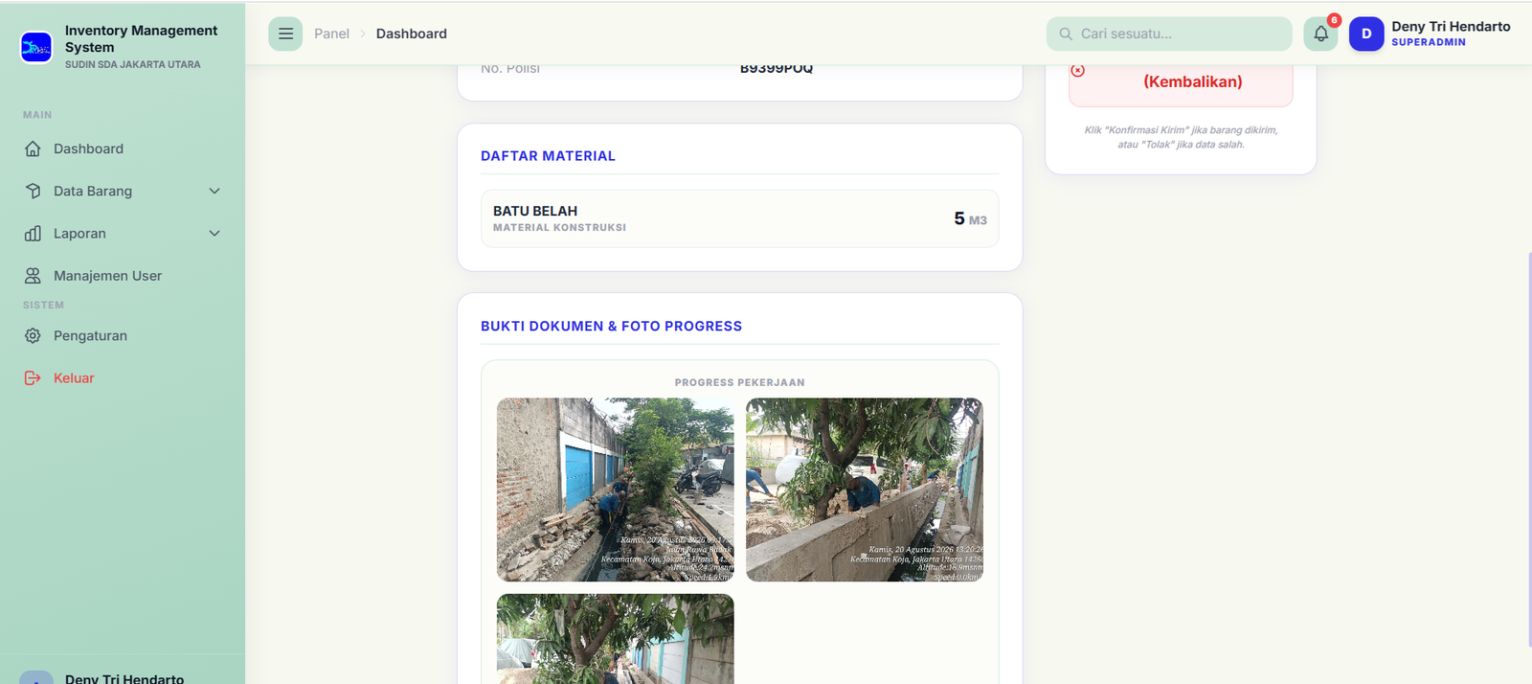Open Manajemen User page
Image resolution: width=1532 pixels, height=684 pixels.
click(x=123, y=275)
